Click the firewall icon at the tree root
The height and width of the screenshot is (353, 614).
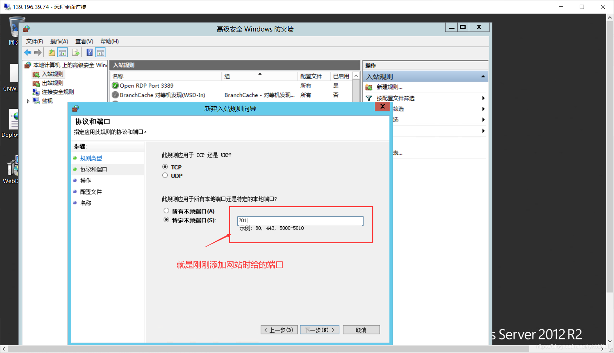click(28, 65)
